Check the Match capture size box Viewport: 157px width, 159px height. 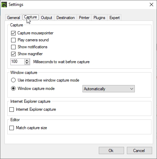click(11, 128)
